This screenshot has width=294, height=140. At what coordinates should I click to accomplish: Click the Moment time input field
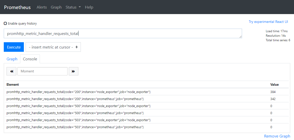coord(42,71)
